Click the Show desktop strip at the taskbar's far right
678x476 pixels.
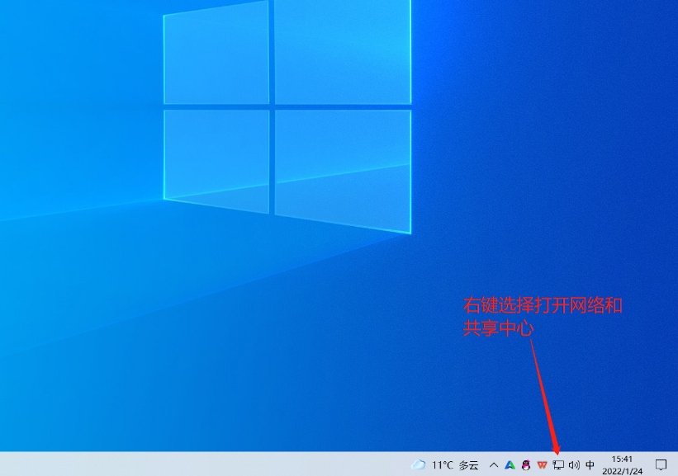[x=676, y=464]
